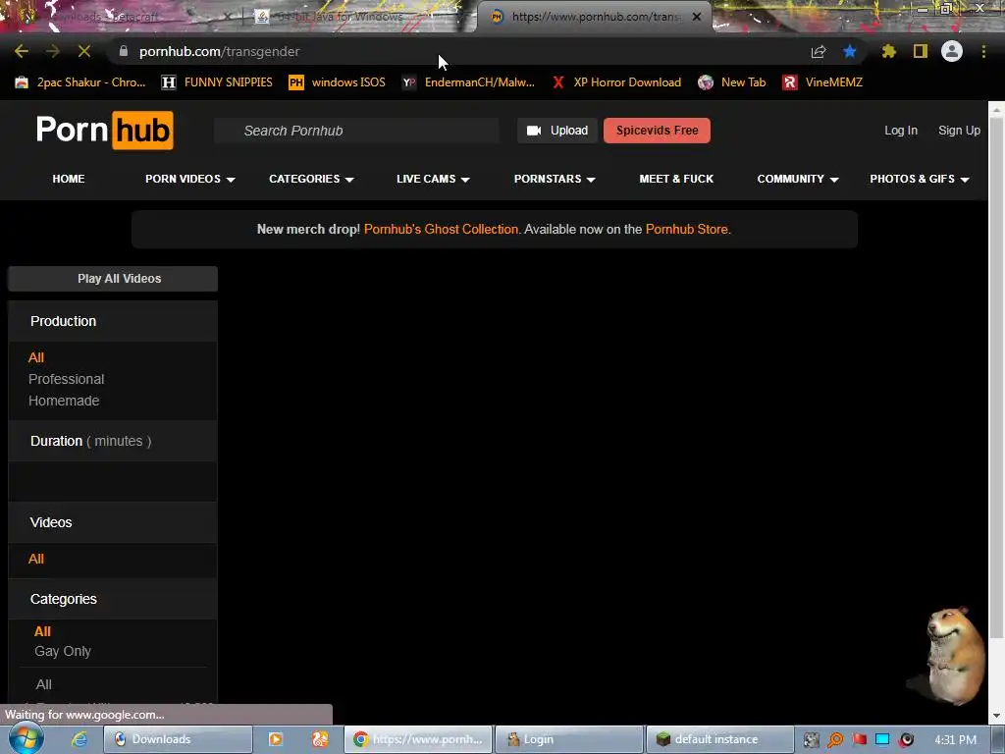Open the XP Horror Download bookmark
This screenshot has height=754, width=1005.
pos(616,82)
